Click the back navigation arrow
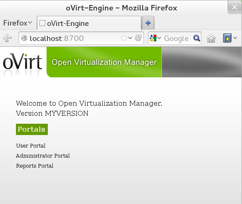Image resolution: width=242 pixels, height=204 pixels. (7, 38)
